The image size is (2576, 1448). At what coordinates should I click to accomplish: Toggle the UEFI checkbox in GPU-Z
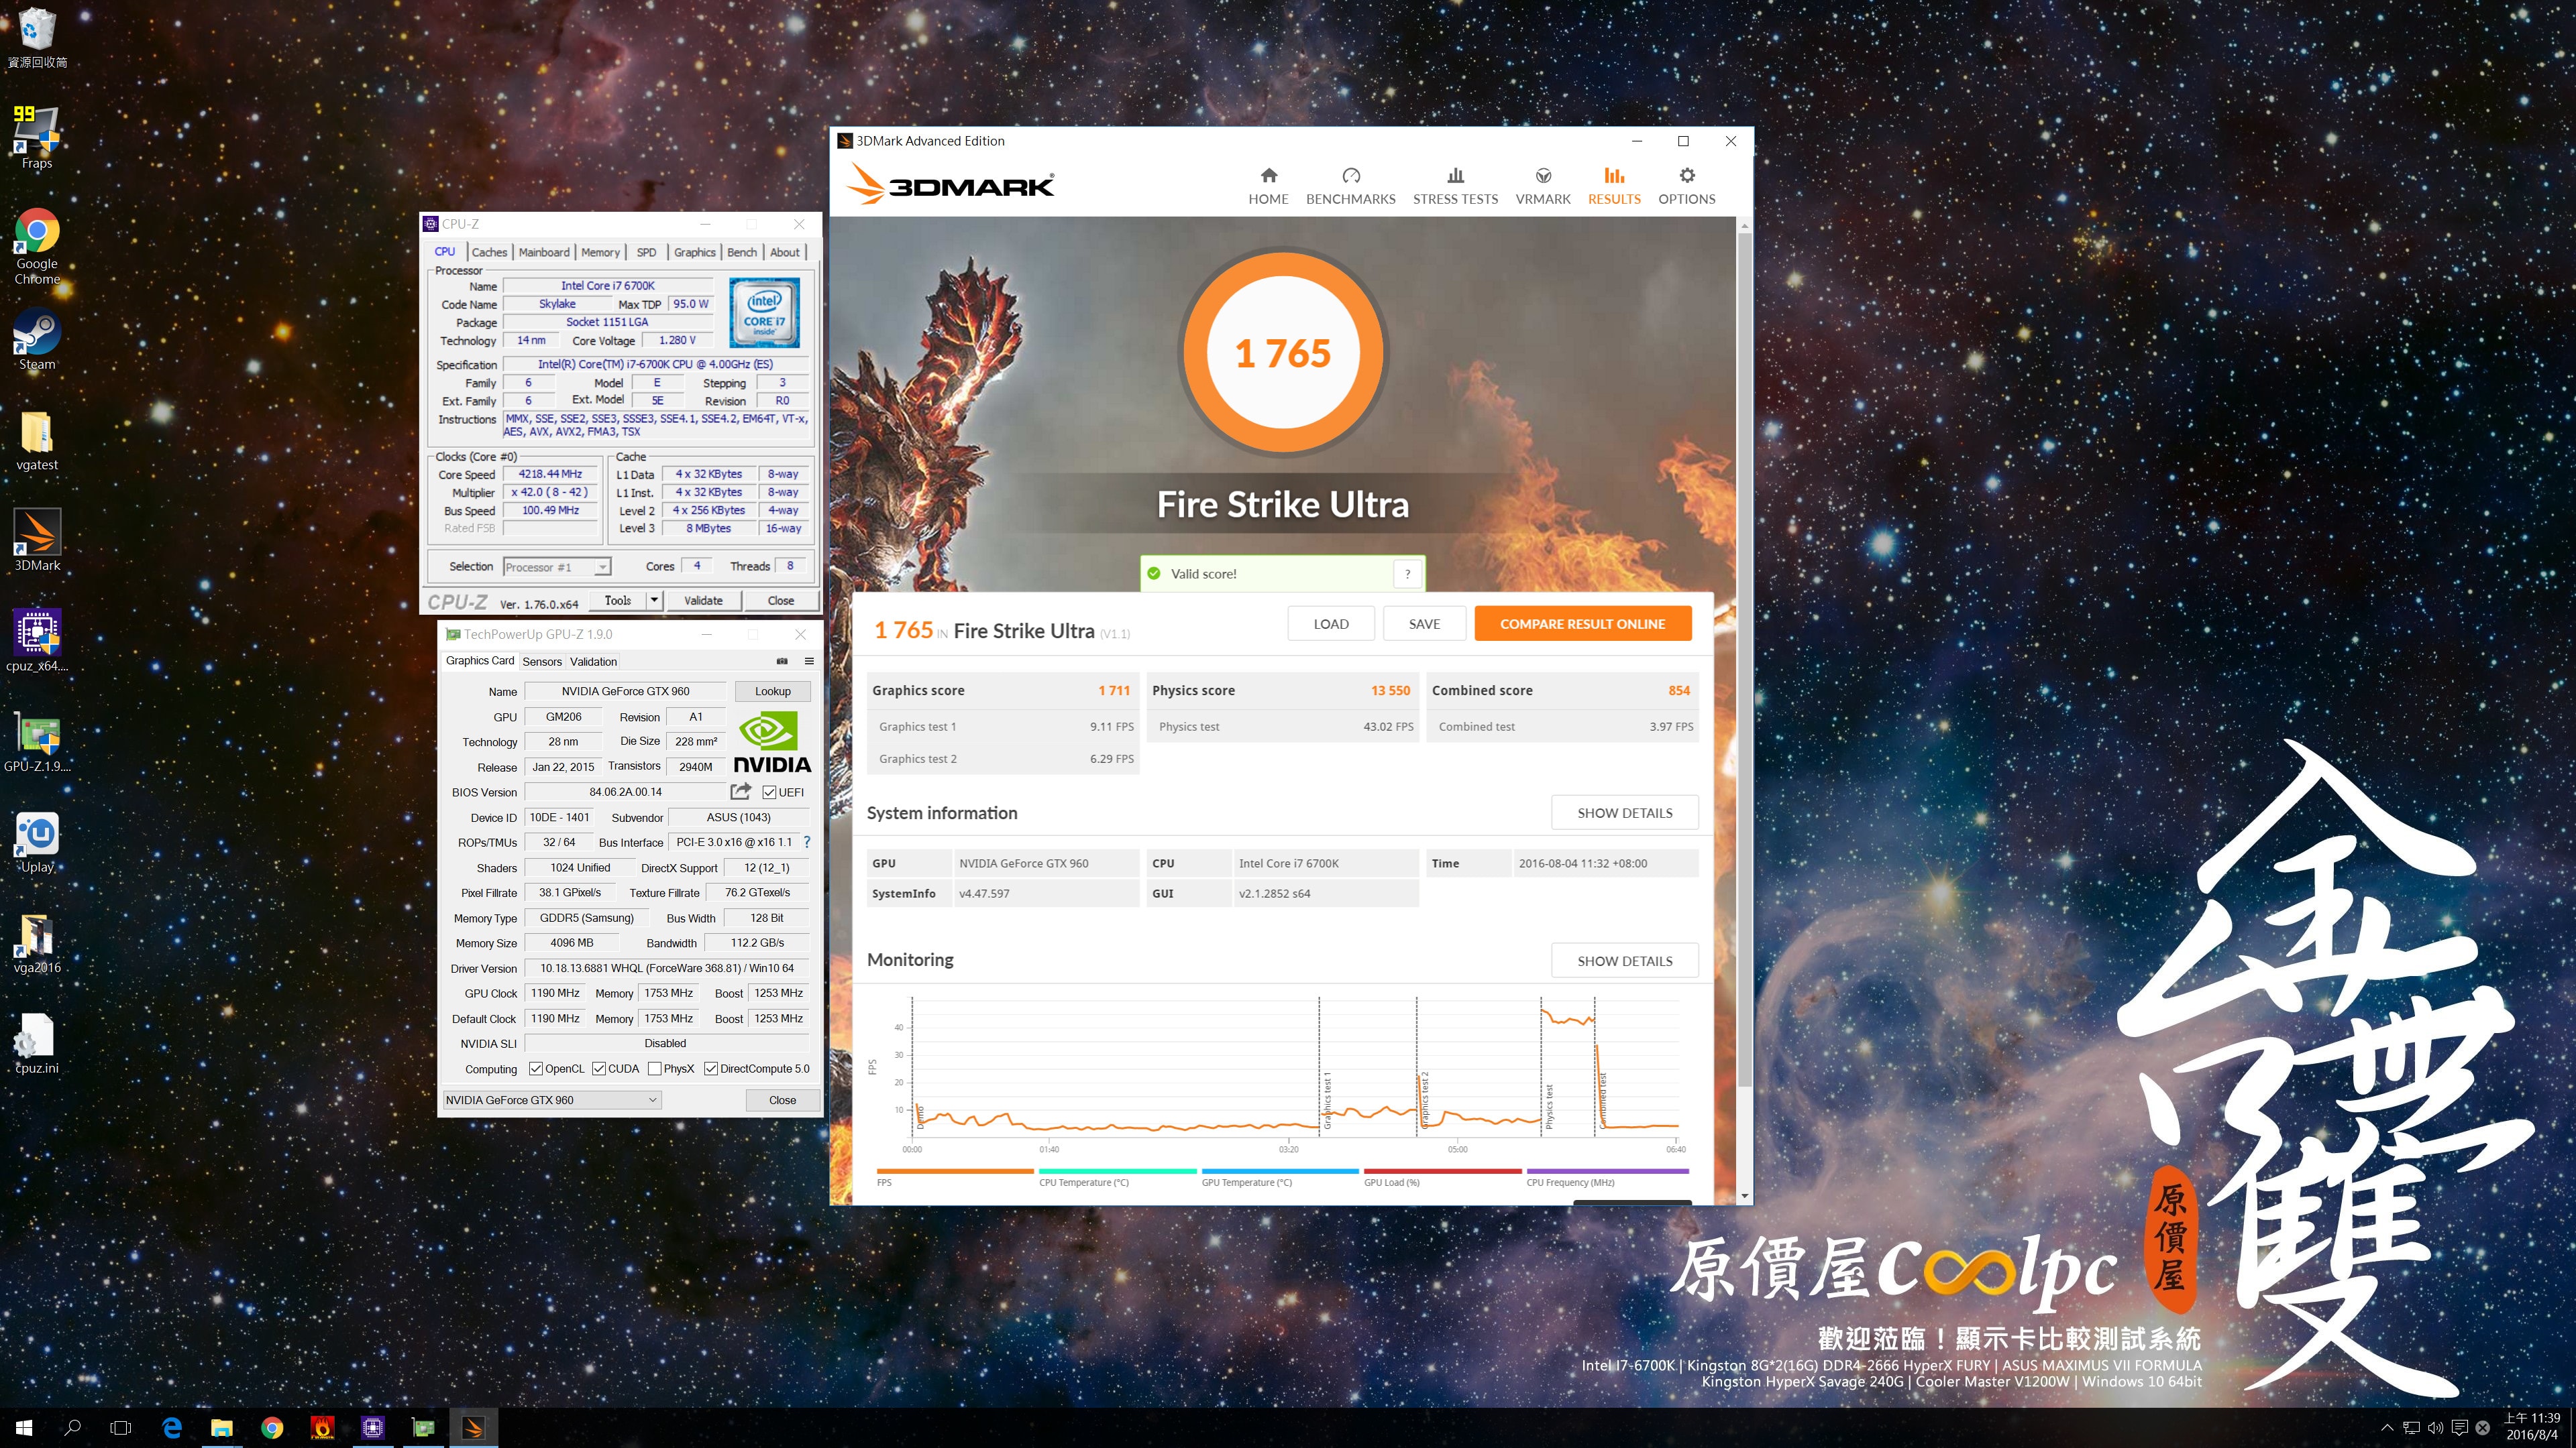769,792
